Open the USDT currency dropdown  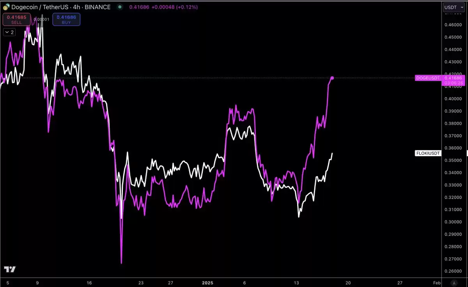pos(454,7)
